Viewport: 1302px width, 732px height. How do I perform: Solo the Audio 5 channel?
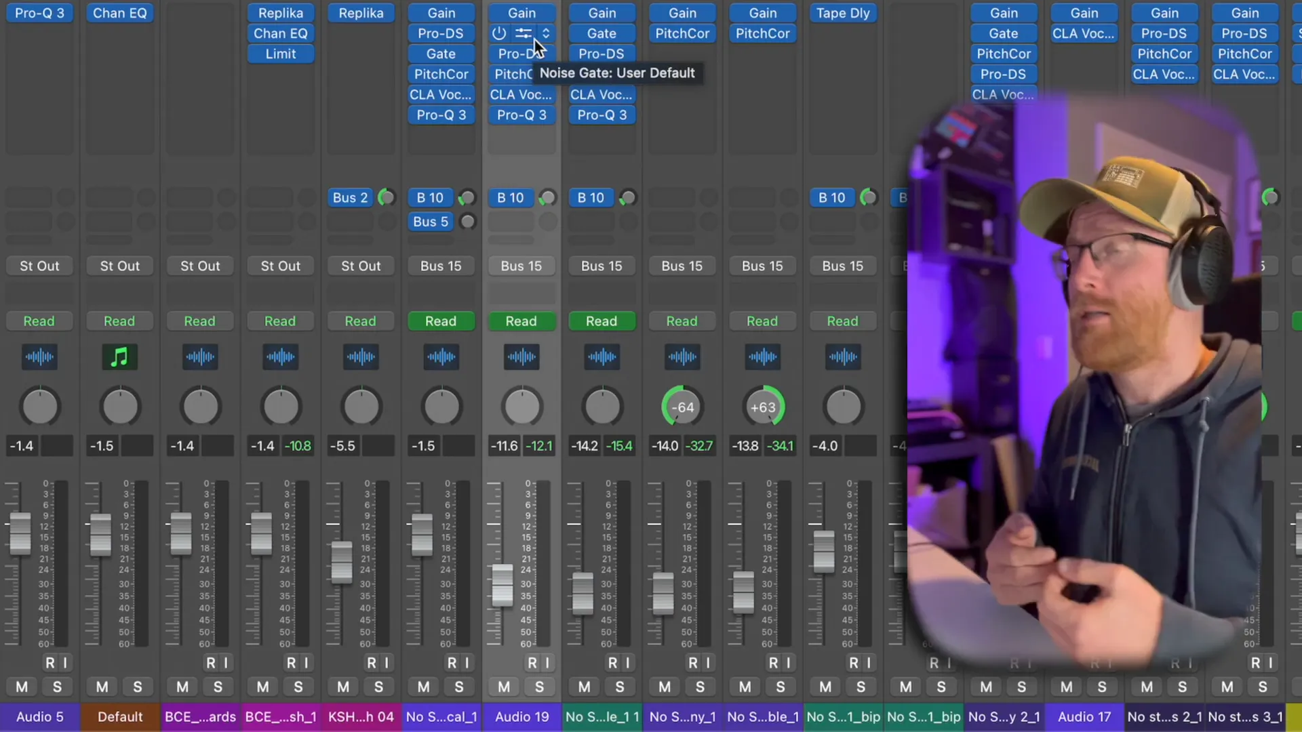pyautogui.click(x=57, y=687)
